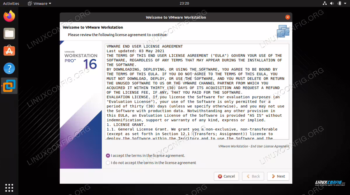The image size is (350, 195).
Task: Click the Back button
Action: coord(253,176)
